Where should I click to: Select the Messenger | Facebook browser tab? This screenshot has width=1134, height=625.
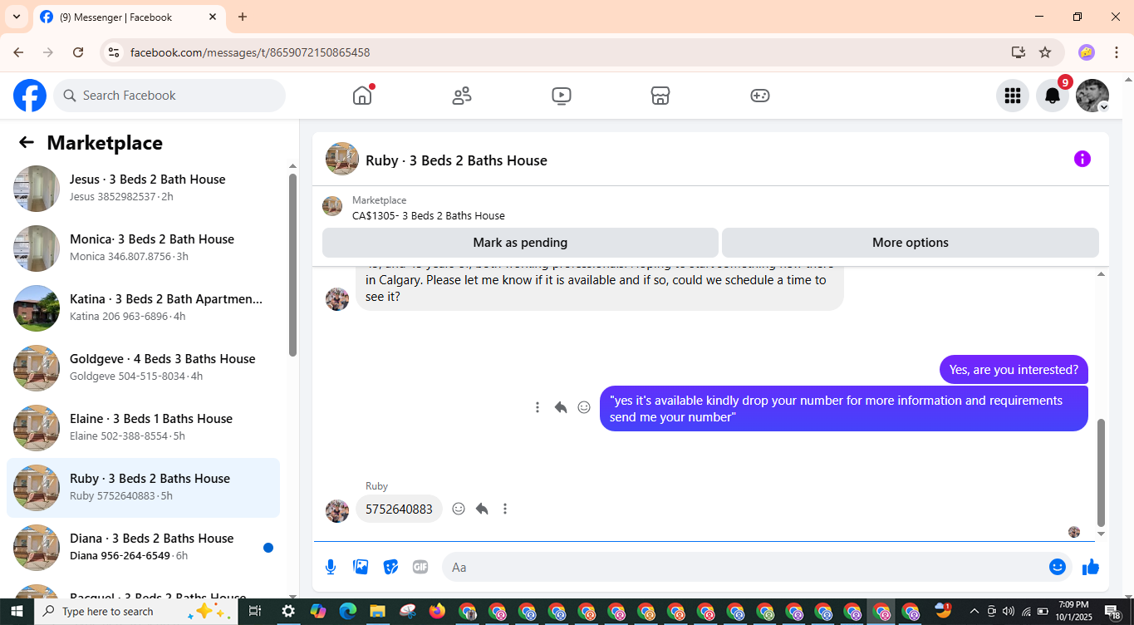tap(129, 17)
